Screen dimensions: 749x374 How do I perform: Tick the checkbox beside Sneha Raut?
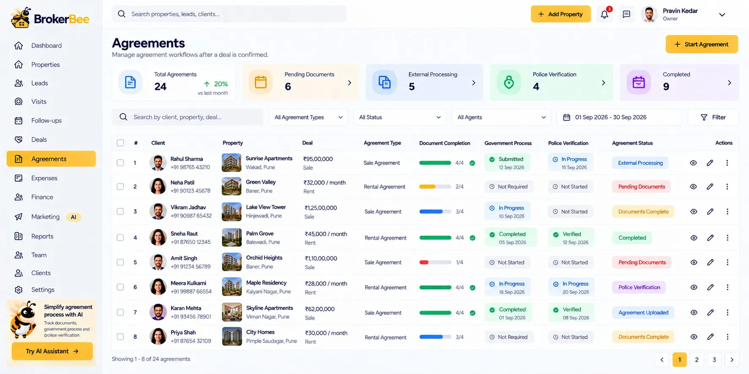[120, 238]
